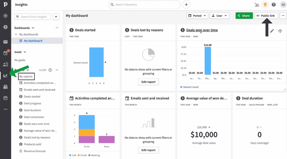
Task: Open User filter dropdown
Action: point(219,16)
